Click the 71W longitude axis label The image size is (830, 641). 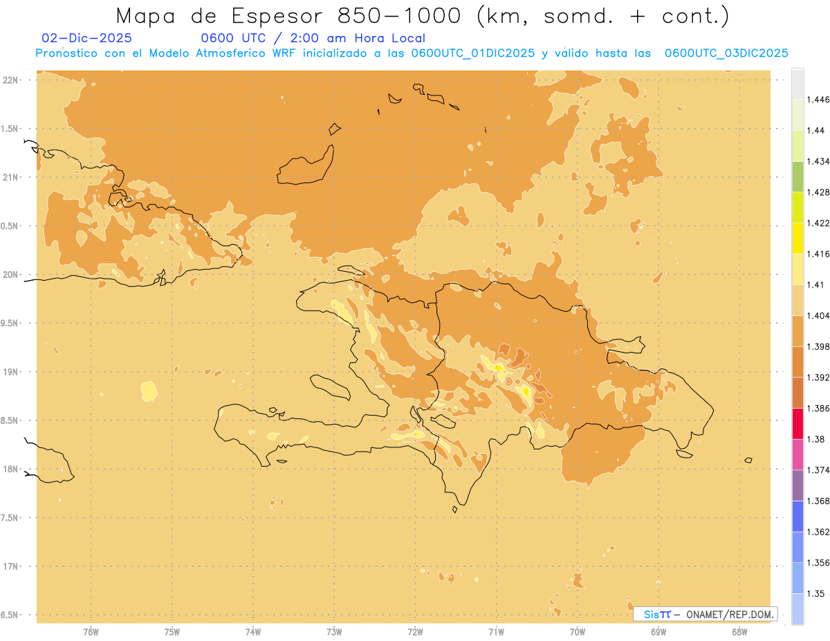(x=496, y=631)
